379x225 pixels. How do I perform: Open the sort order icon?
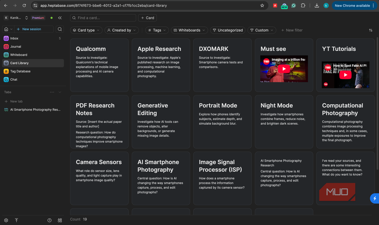(371, 30)
